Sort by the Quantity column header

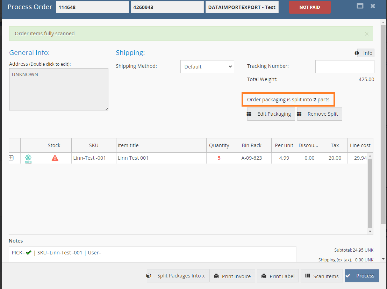[x=219, y=145]
